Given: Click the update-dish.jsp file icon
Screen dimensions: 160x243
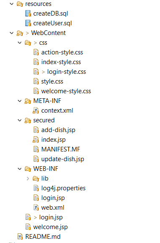Looking at the screenshot, I should 36,159.
